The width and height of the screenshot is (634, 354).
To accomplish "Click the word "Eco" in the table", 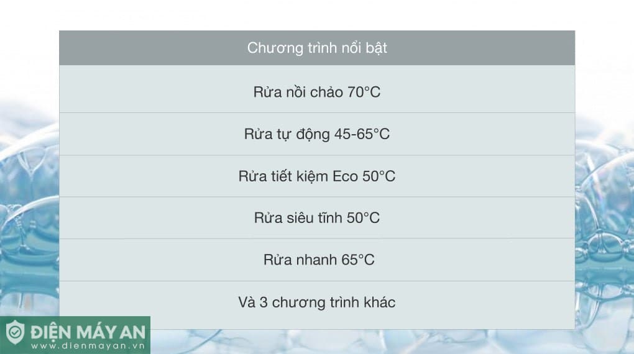I will pos(345,176).
